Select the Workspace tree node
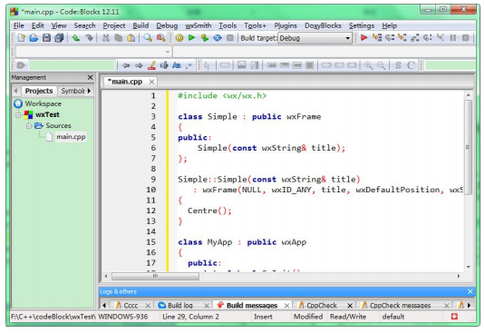485x333 pixels. [x=43, y=103]
